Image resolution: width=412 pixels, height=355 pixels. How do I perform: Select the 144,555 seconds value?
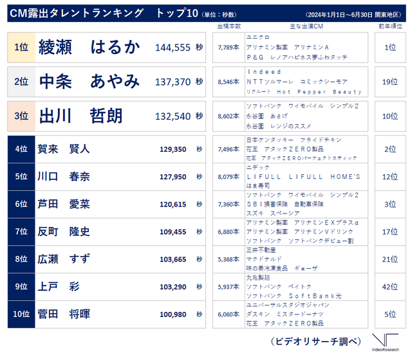click(x=173, y=48)
